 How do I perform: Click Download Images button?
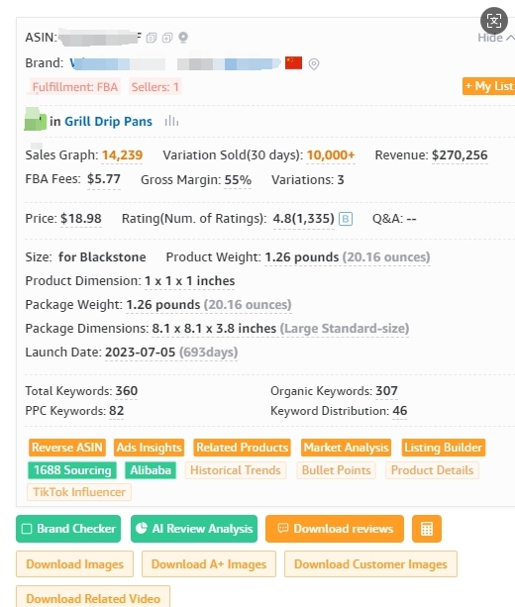[x=74, y=564]
